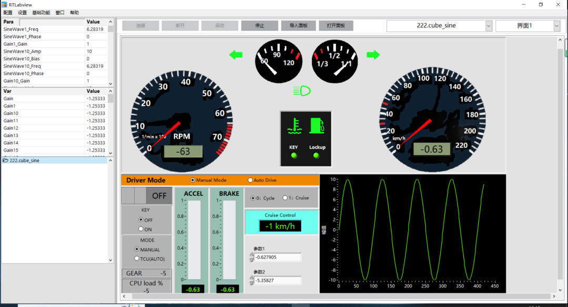
Task: Select the Auto Drive radio button
Action: (x=250, y=180)
